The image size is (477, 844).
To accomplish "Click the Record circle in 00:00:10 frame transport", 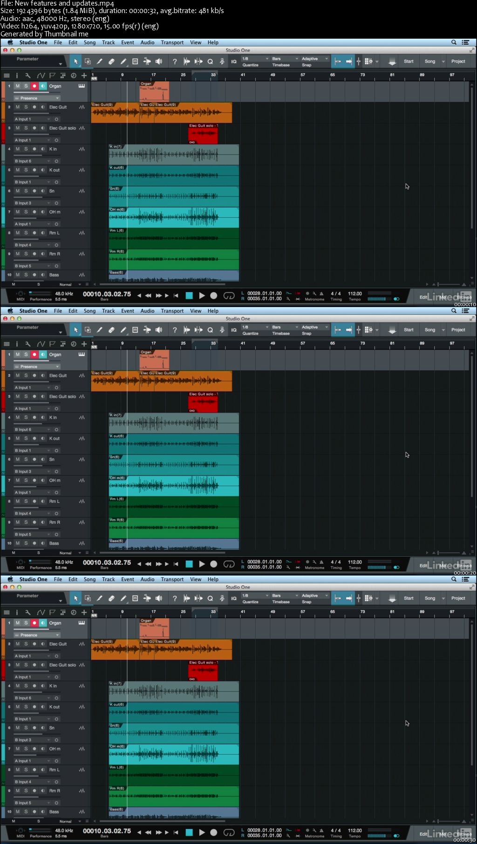I will tap(214, 295).
